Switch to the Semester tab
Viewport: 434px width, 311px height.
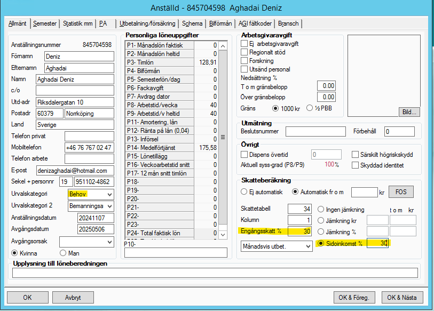(44, 24)
